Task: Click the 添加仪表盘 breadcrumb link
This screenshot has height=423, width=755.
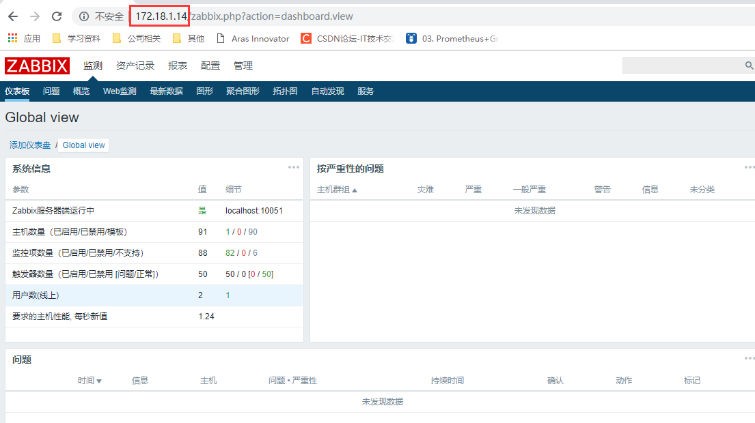Action: [30, 145]
